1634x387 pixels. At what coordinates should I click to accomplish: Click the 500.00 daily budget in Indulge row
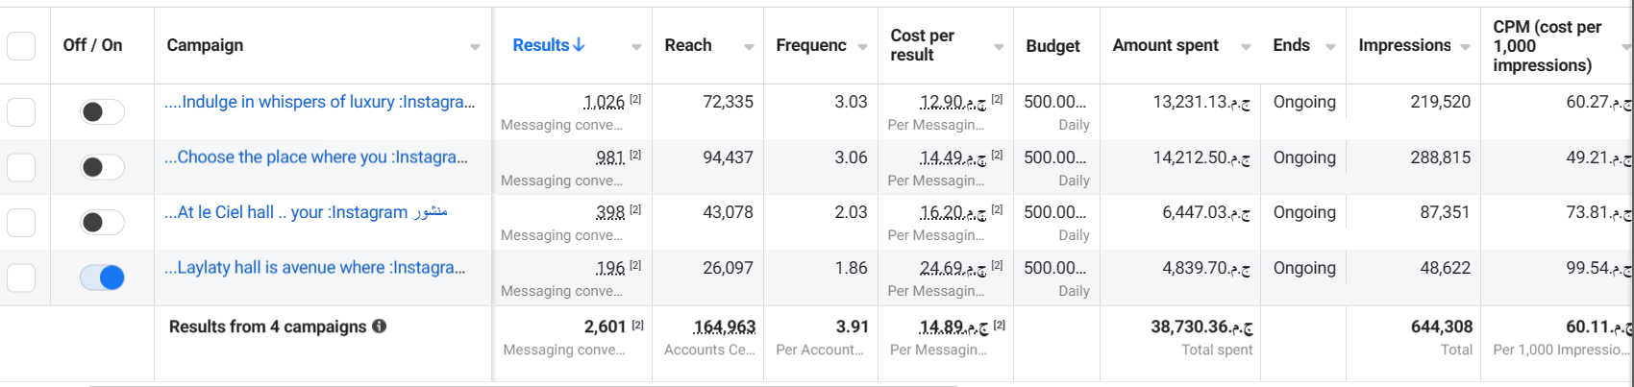click(1055, 102)
